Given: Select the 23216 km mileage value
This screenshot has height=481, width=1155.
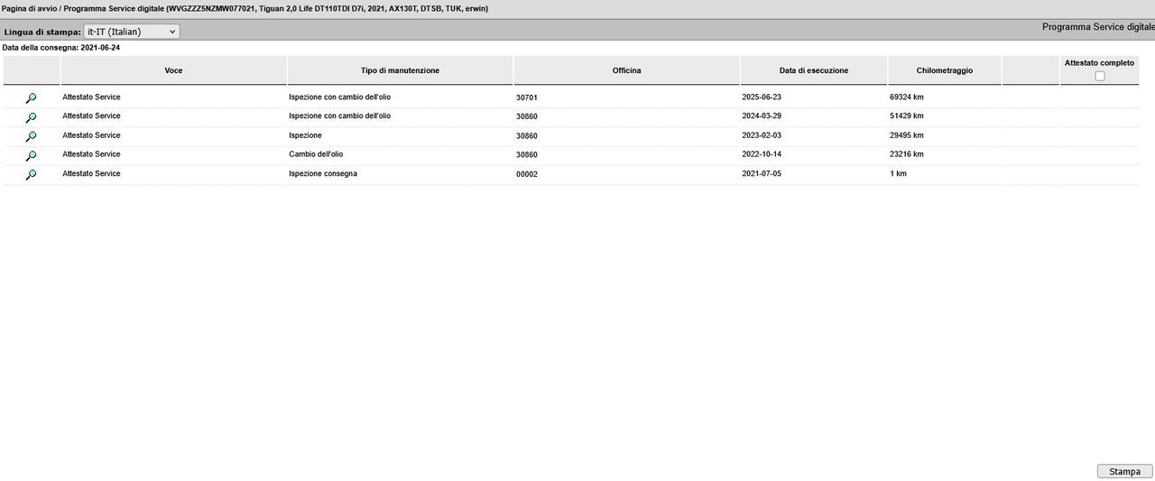Looking at the screenshot, I should (x=906, y=154).
